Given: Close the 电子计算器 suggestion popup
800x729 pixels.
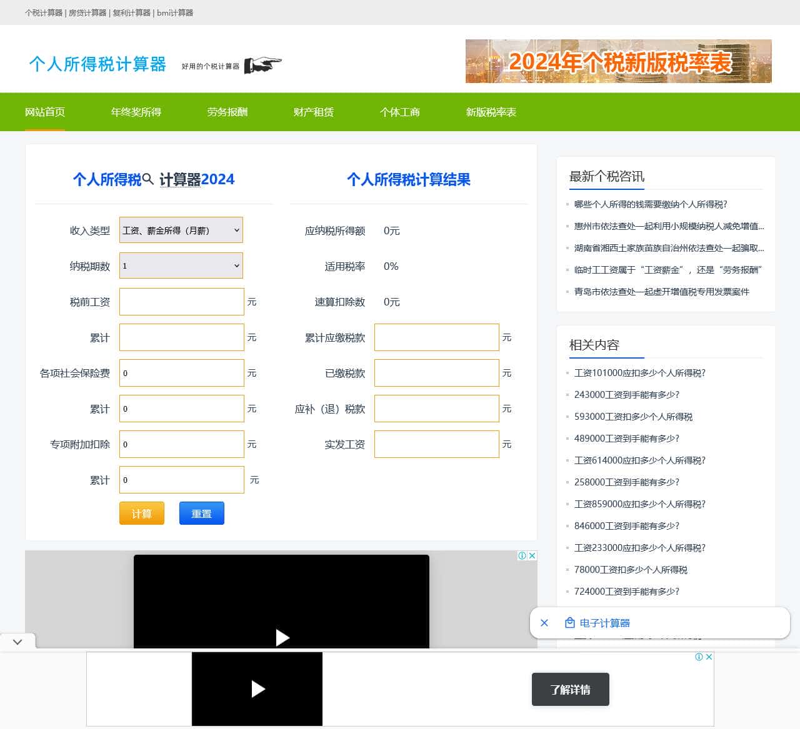Looking at the screenshot, I should tap(544, 623).
